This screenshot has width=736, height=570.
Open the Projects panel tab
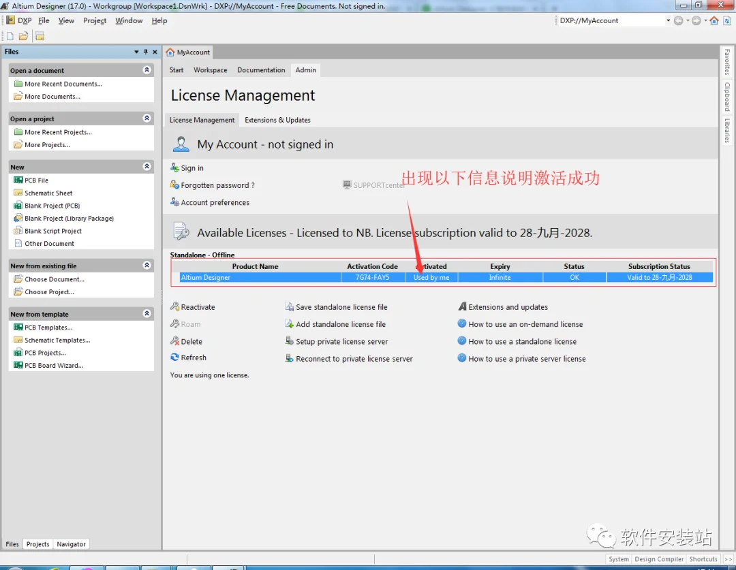(37, 544)
